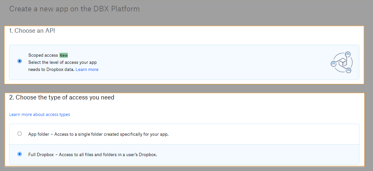This screenshot has width=373, height=171.
Task: Click the top user node of the diagram icon
Action: [x=348, y=54]
